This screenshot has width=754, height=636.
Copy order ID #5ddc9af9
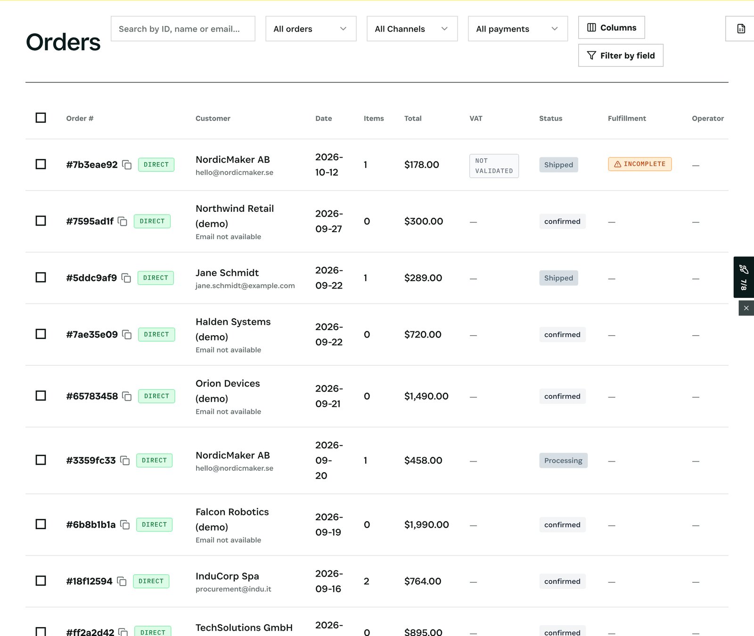pos(126,278)
